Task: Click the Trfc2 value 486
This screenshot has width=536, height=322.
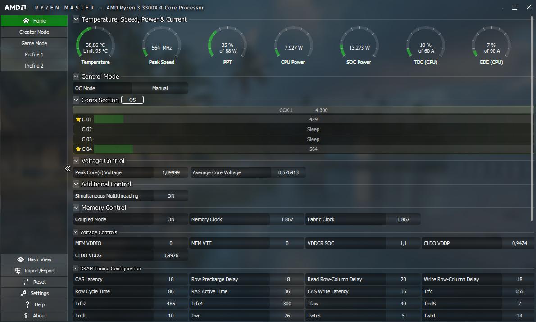Action: 171,304
